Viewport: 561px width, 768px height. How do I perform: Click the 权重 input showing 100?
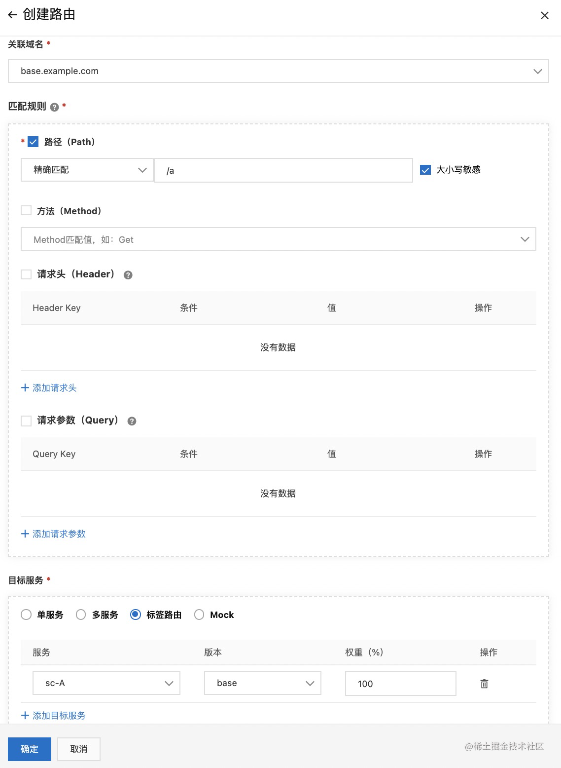[401, 684]
